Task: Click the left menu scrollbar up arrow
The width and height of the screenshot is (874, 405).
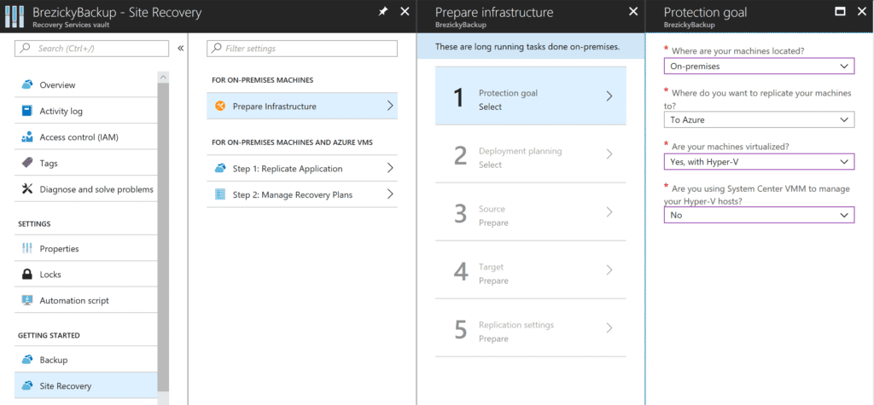Action: 163,77
